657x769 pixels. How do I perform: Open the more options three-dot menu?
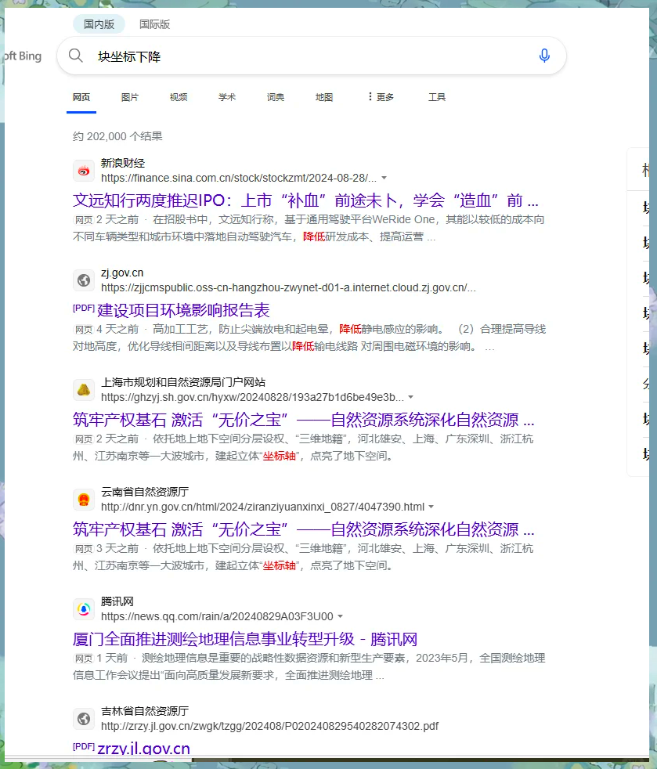tap(381, 97)
